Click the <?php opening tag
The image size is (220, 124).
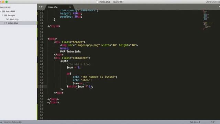pos(64,61)
